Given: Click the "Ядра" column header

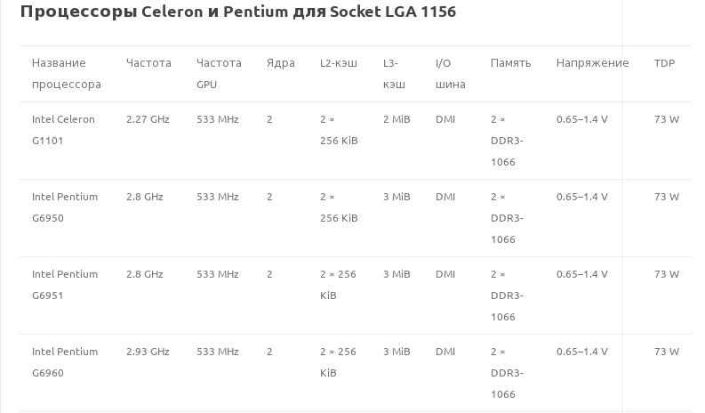Looking at the screenshot, I should pyautogui.click(x=280, y=63).
